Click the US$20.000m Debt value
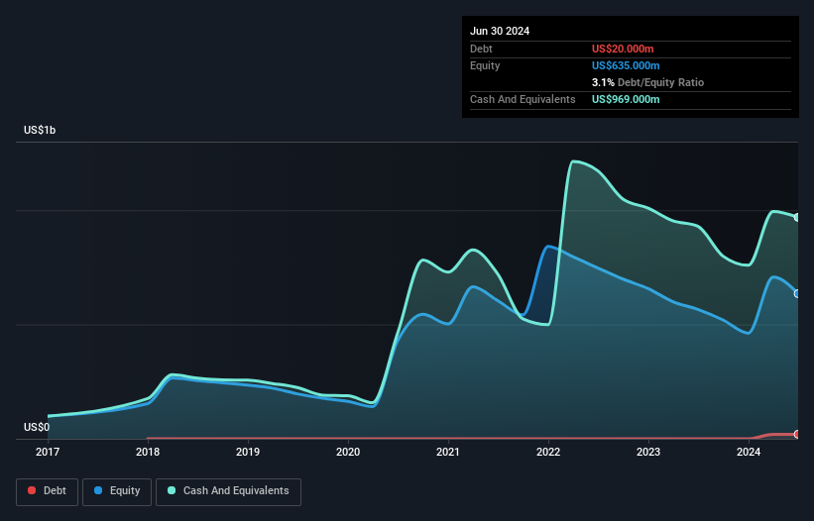Screen dimensions: 814x521 [623, 49]
